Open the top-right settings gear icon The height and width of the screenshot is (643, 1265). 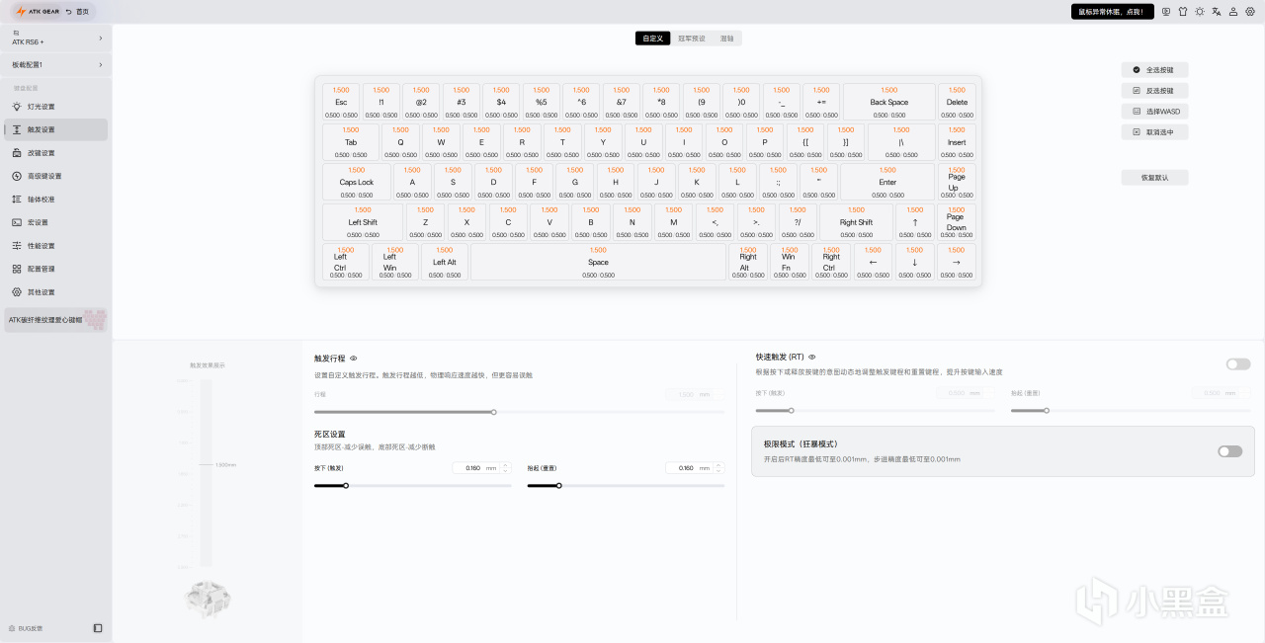click(1250, 12)
